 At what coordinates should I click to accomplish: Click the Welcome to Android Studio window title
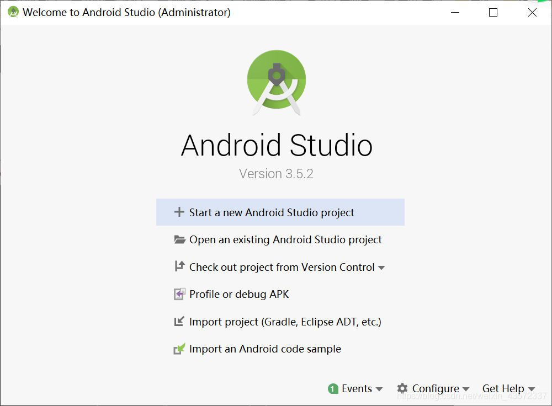point(127,12)
